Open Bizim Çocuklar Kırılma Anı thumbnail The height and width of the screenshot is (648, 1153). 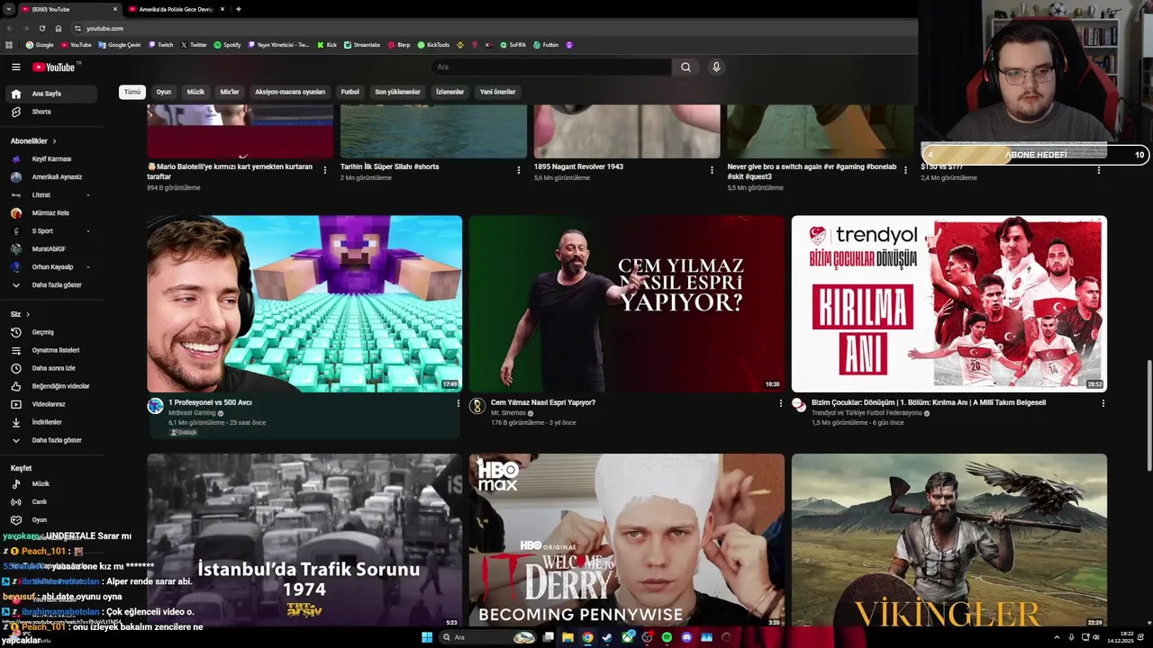pyautogui.click(x=949, y=304)
